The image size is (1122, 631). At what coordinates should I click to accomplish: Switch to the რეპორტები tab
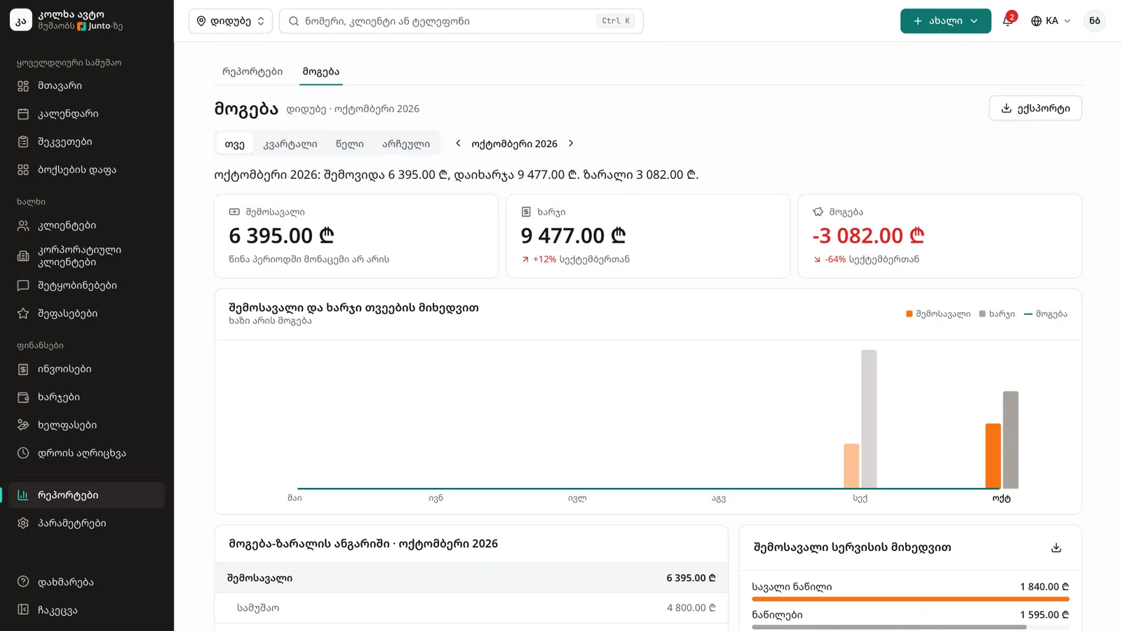click(x=252, y=72)
